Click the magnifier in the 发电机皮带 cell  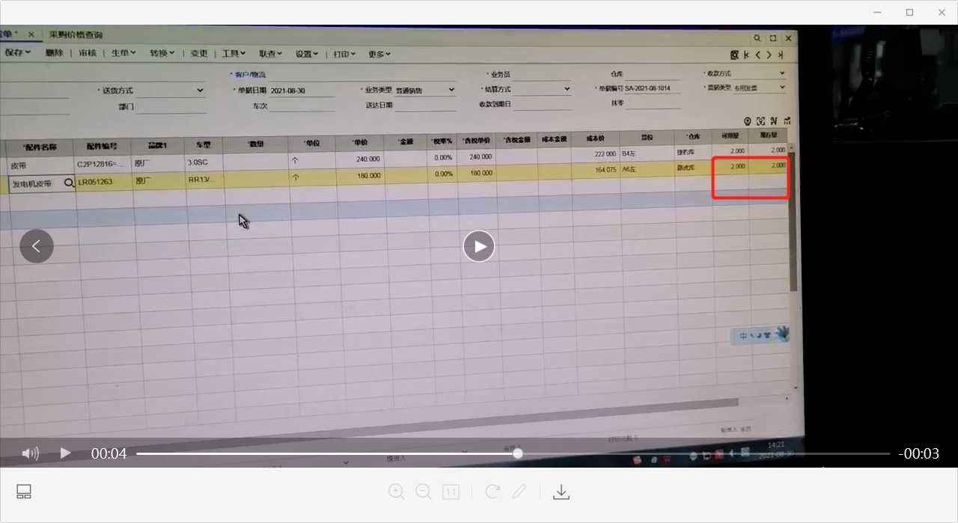click(x=68, y=183)
